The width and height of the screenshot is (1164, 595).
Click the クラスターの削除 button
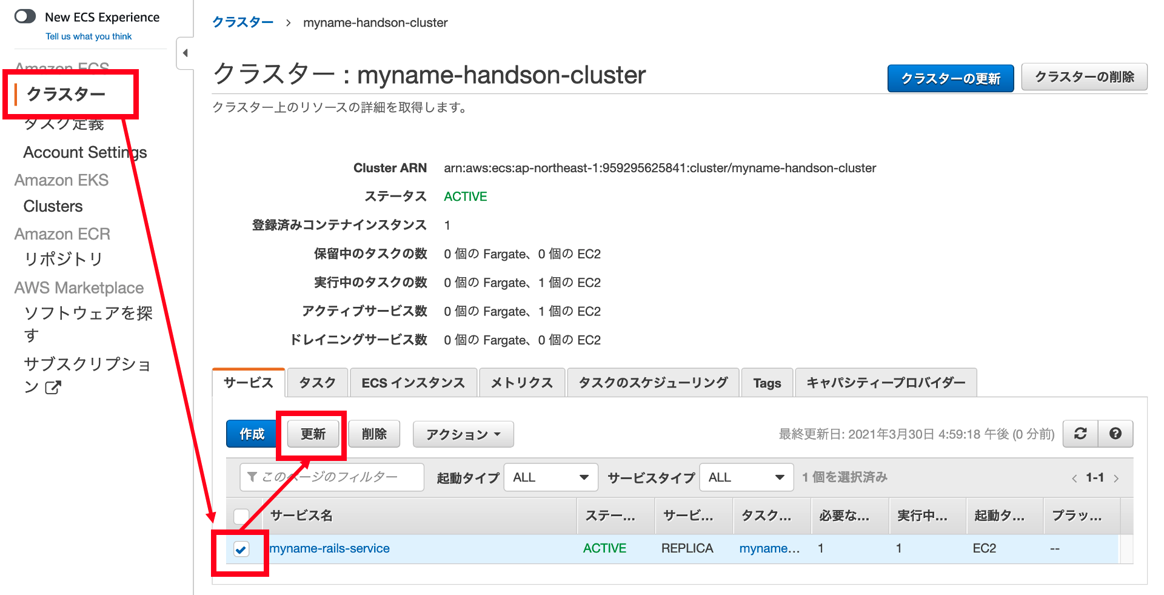pyautogui.click(x=1084, y=77)
